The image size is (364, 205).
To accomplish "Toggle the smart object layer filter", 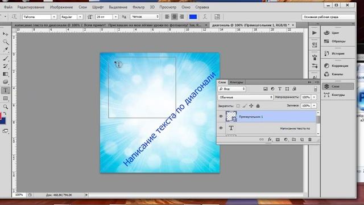I will click(x=295, y=89).
